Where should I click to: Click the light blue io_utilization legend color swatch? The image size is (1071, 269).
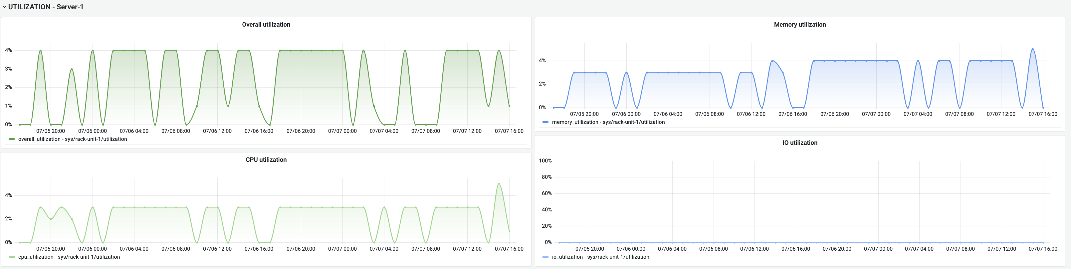[x=545, y=257]
